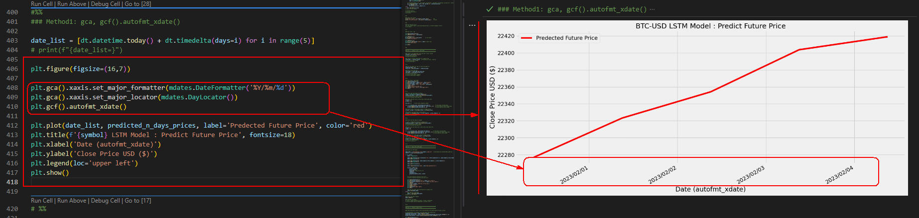Screen dimensions: 919x218
Task: Click set_major_locator call on line 409
Action: coord(125,97)
